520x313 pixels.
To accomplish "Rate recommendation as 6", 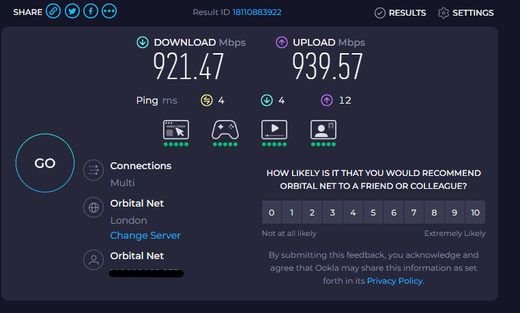I will point(394,212).
